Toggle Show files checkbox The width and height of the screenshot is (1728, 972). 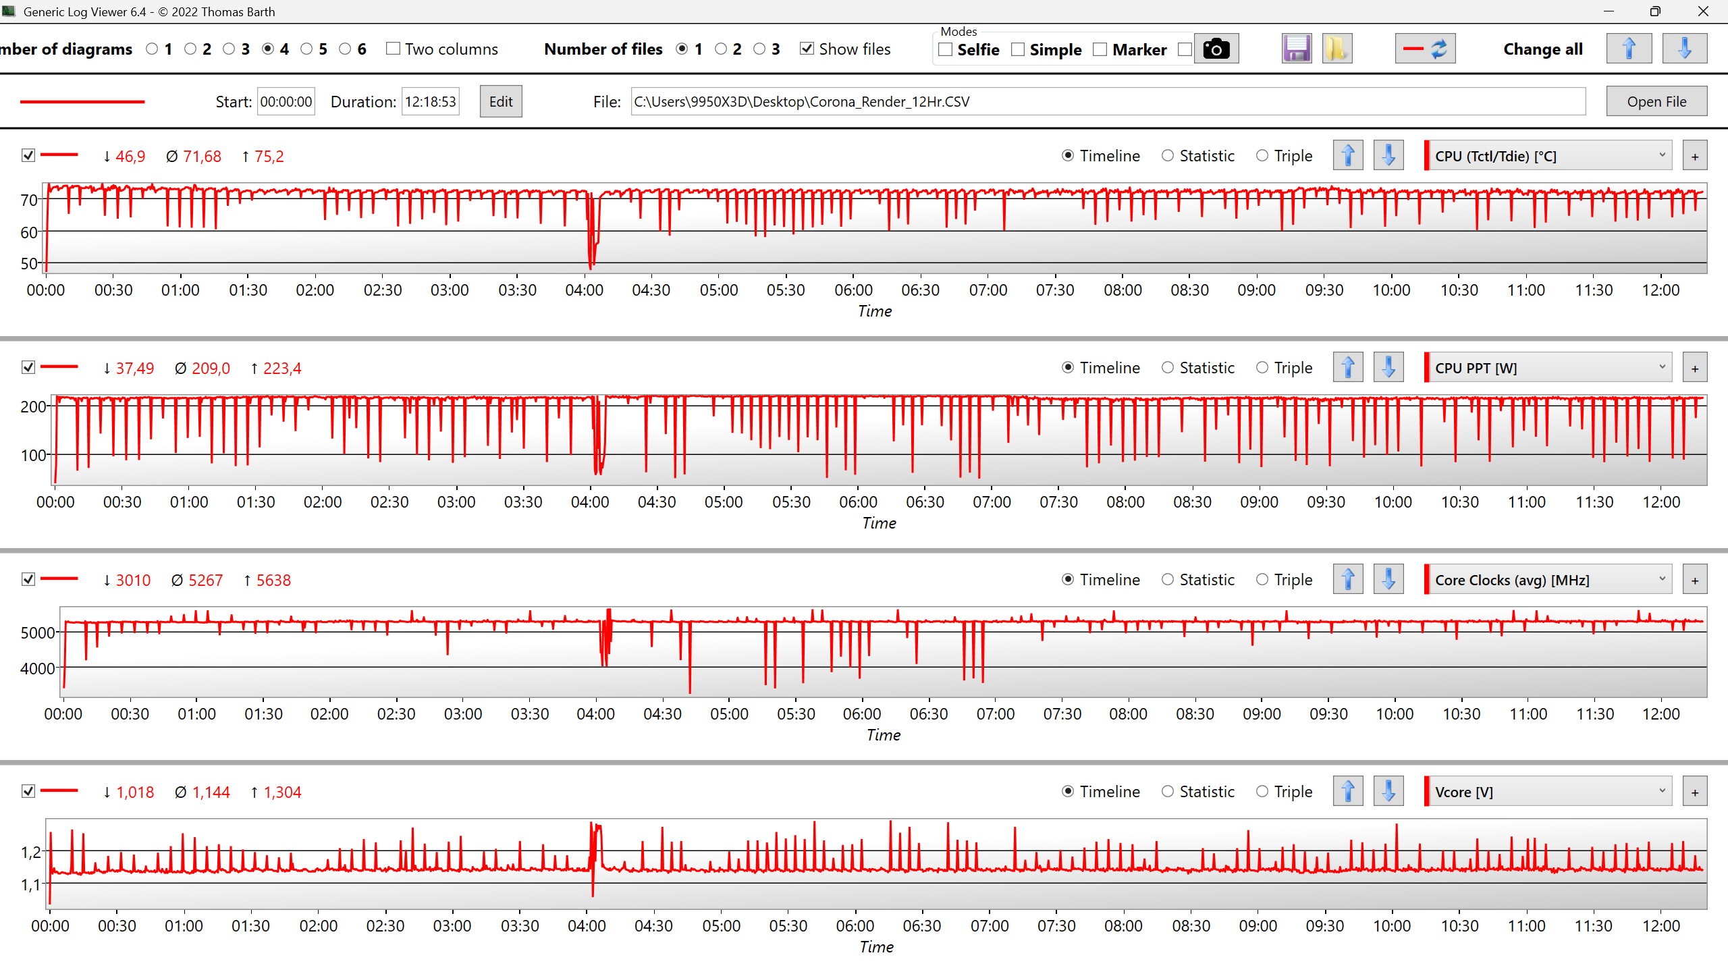click(x=807, y=49)
